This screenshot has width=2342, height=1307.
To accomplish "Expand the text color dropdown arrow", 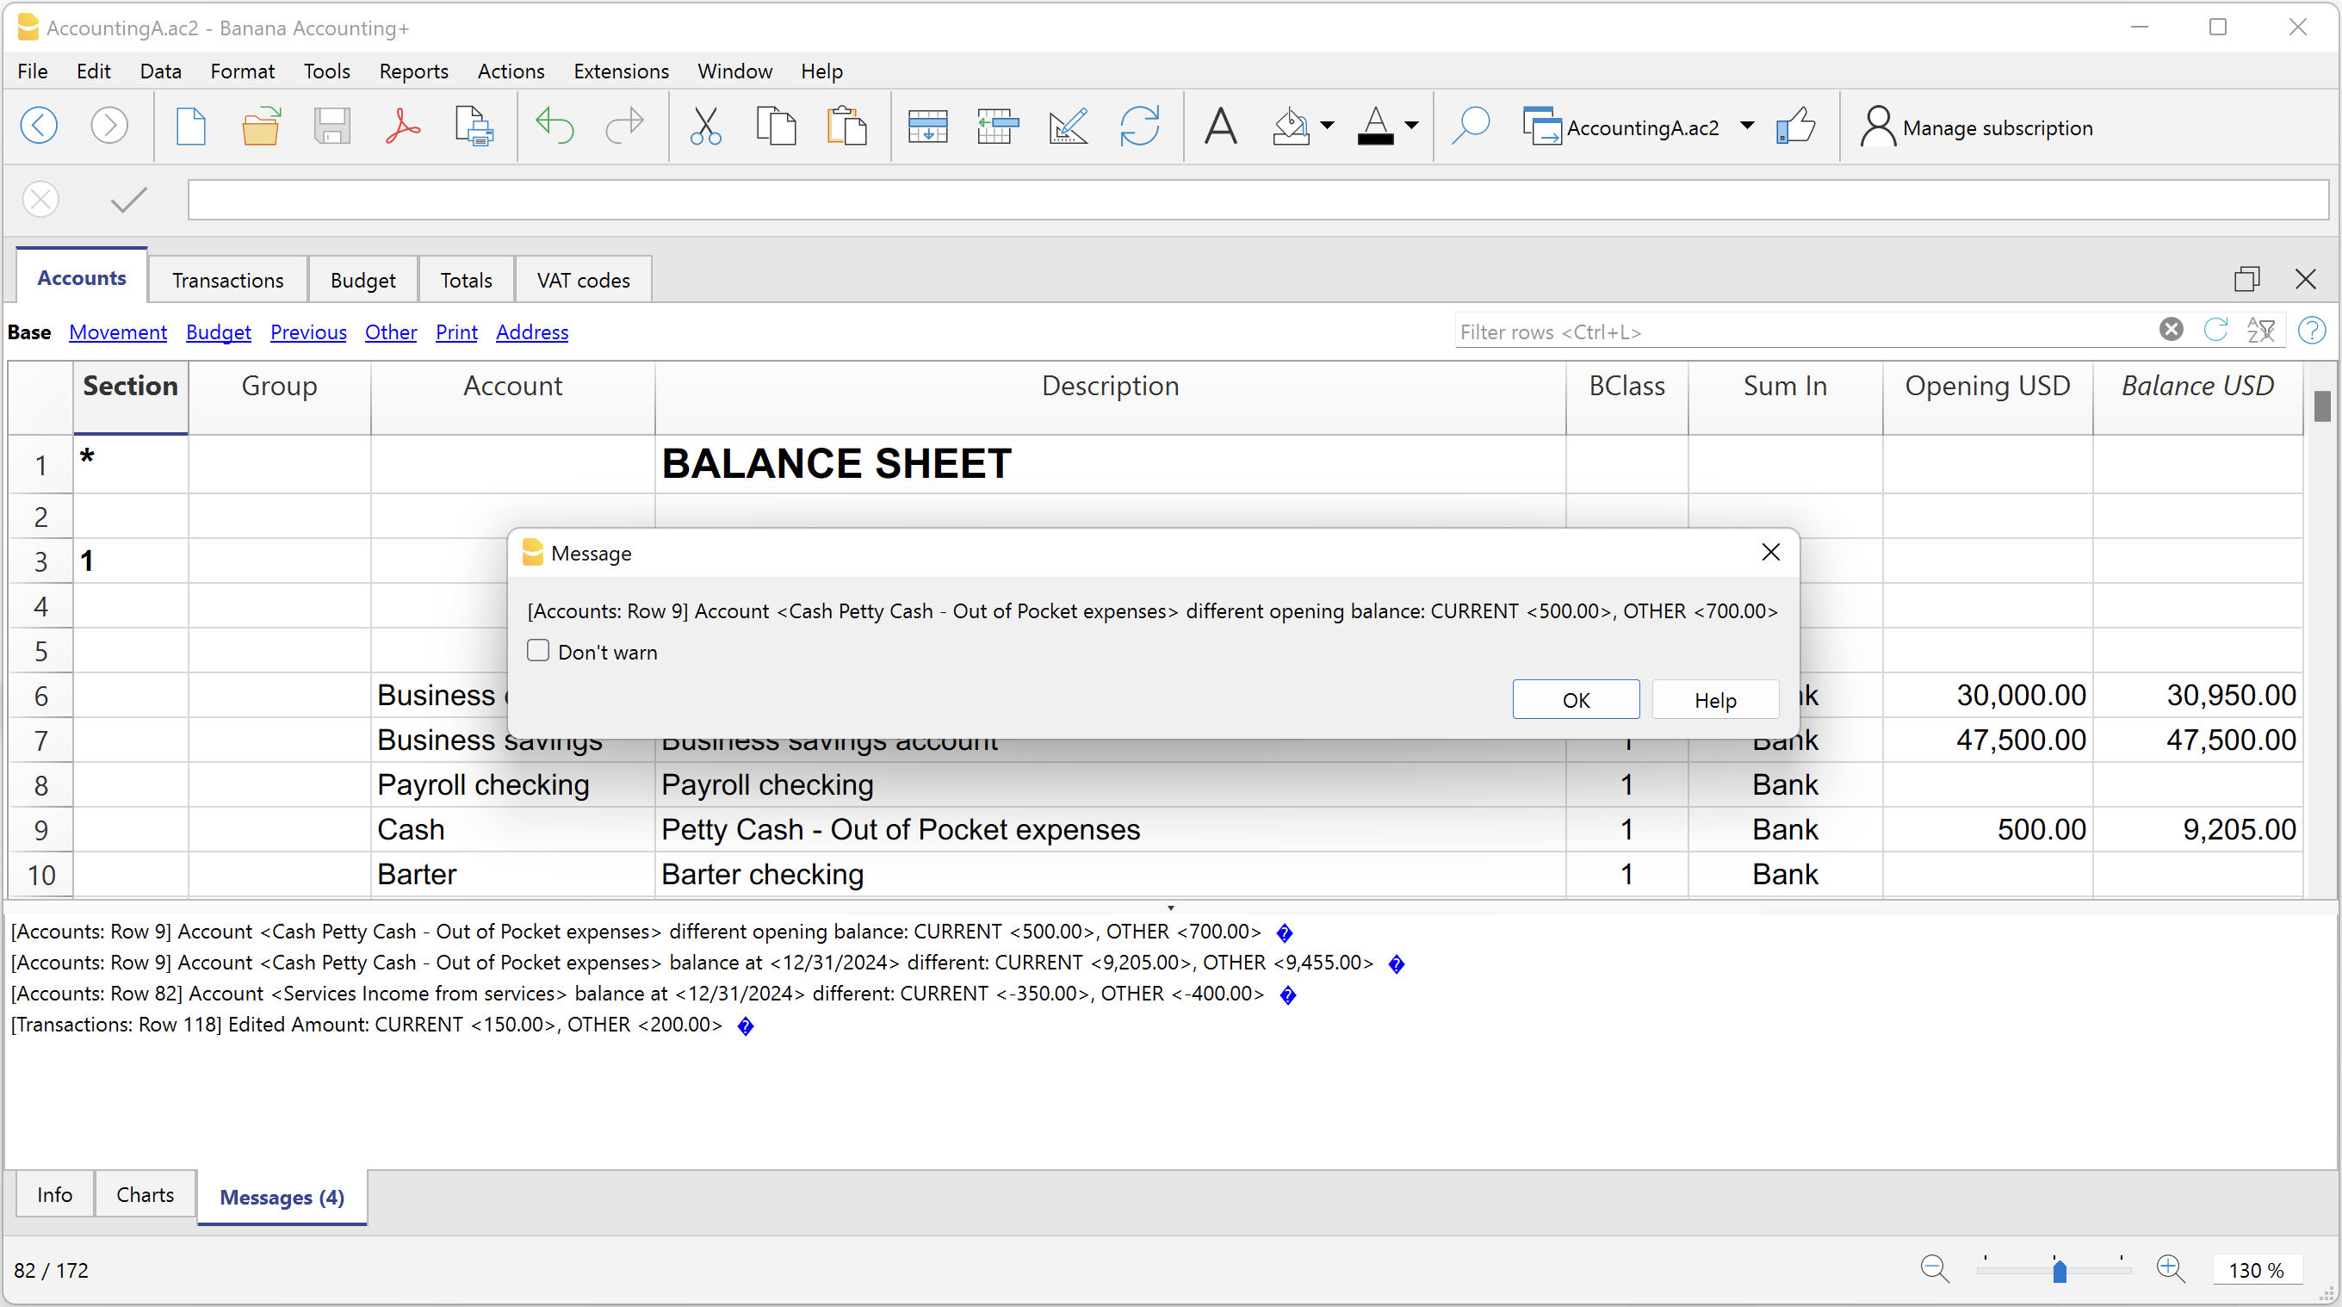I will click(x=1411, y=127).
